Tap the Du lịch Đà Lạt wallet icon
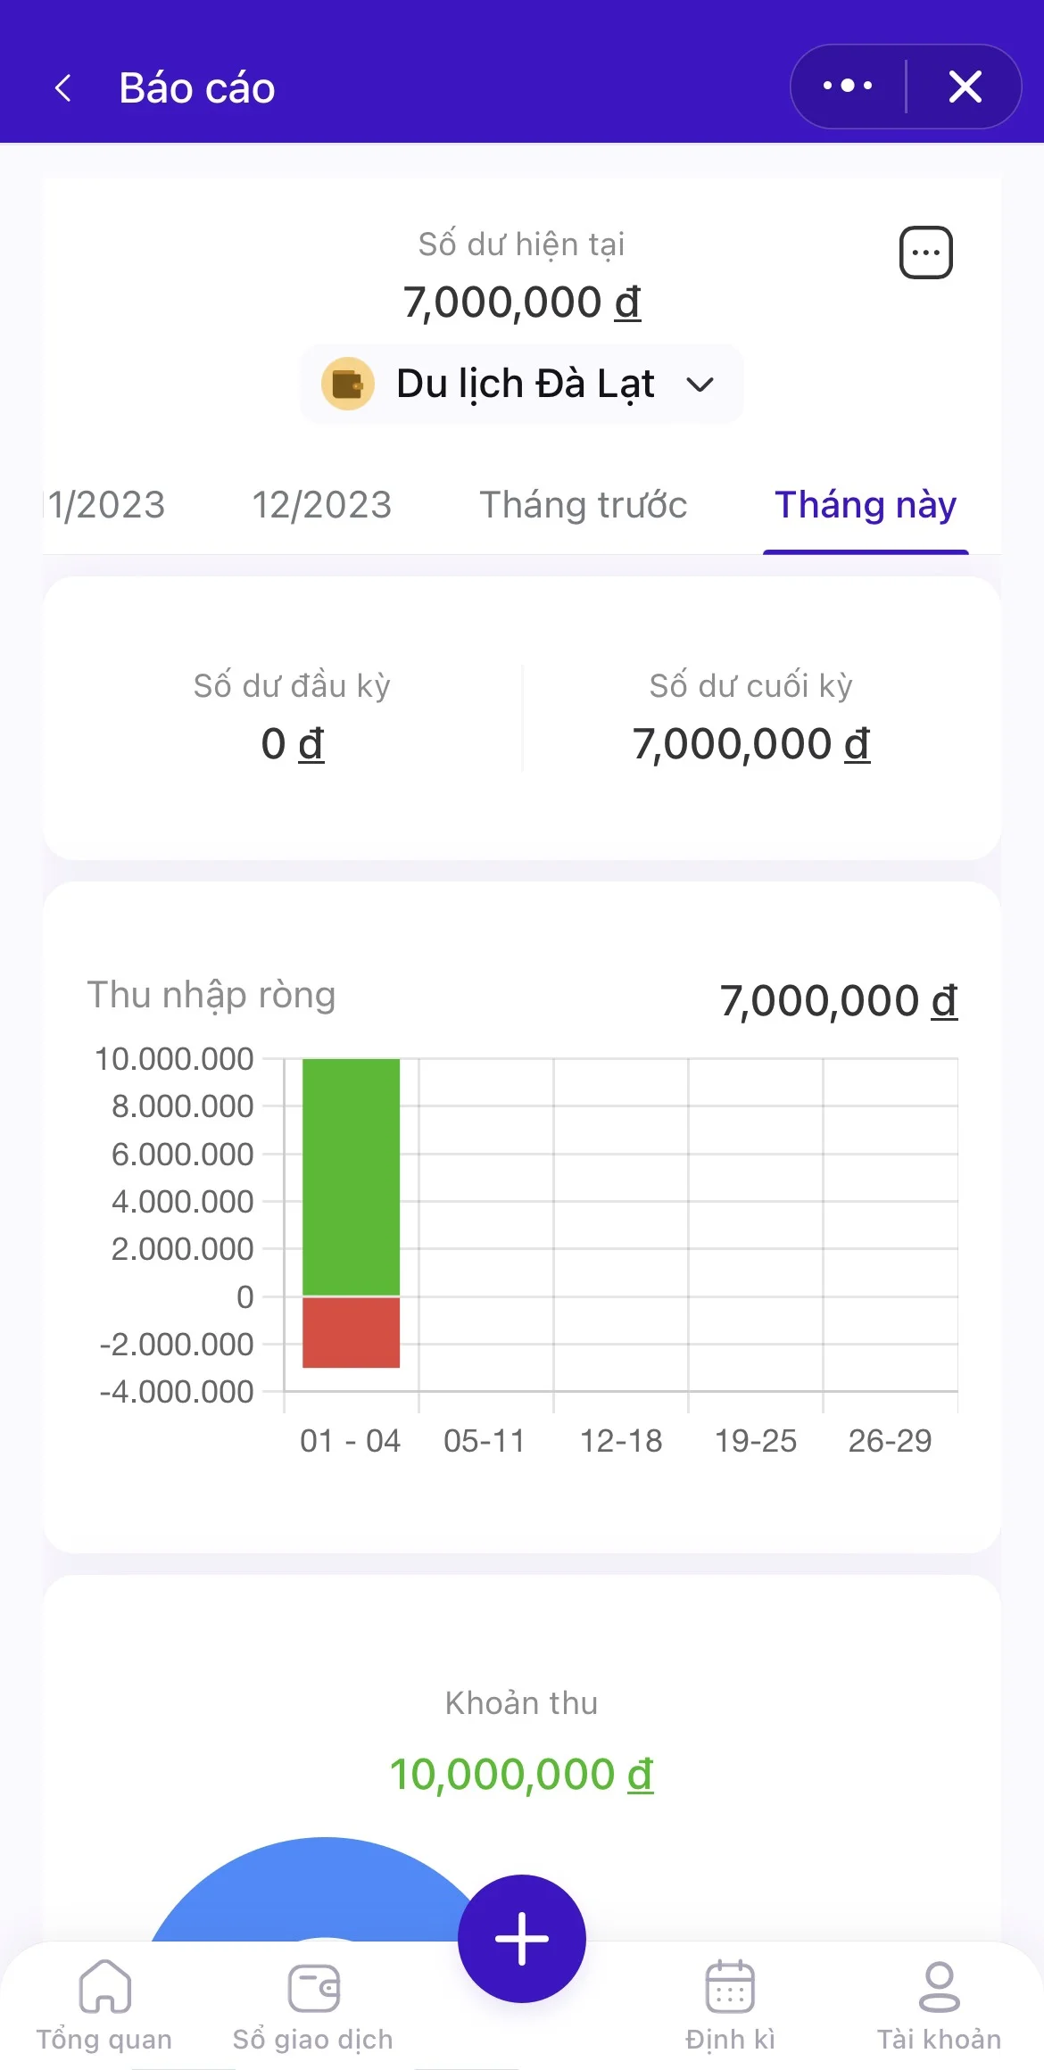 (347, 385)
